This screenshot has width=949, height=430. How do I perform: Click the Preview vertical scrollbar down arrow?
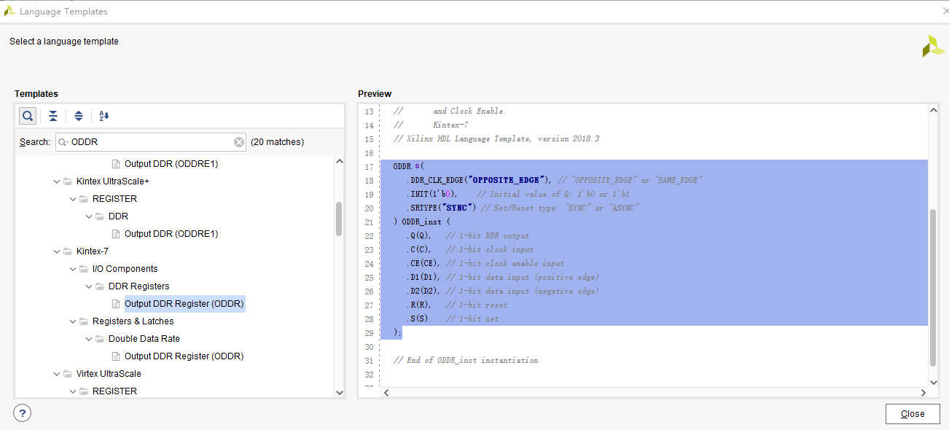[933, 381]
